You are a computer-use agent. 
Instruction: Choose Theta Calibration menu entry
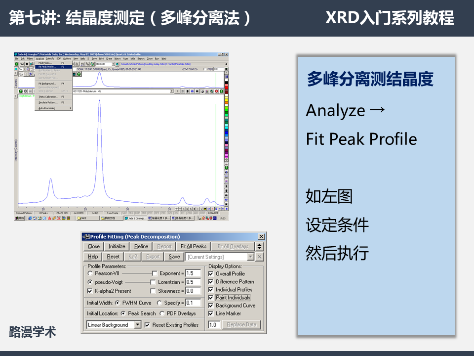click(x=54, y=97)
